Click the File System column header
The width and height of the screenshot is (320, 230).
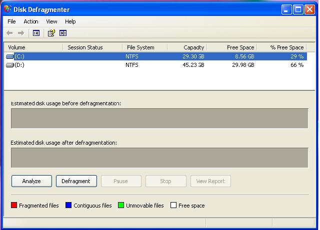point(144,47)
